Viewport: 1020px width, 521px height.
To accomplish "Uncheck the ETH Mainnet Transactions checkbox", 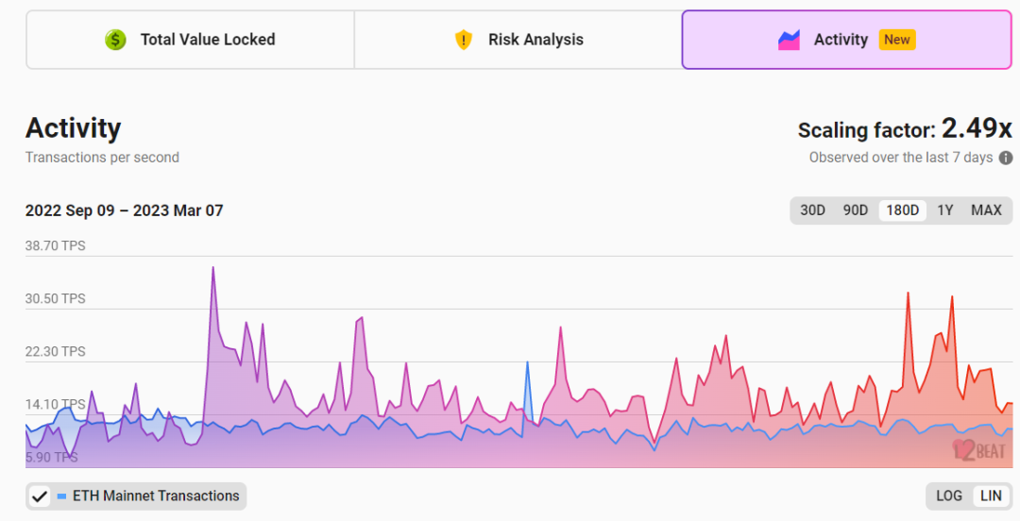I will pos(40,496).
